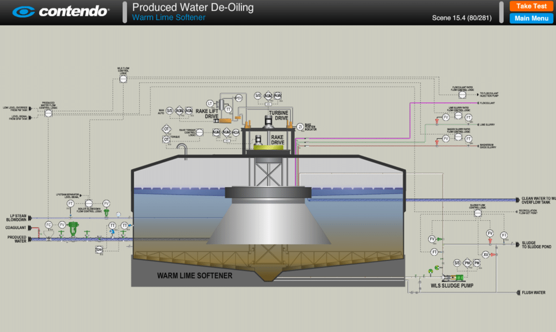The height and width of the screenshot is (332, 556).
Task: Open the Main Menu
Action: tap(531, 18)
